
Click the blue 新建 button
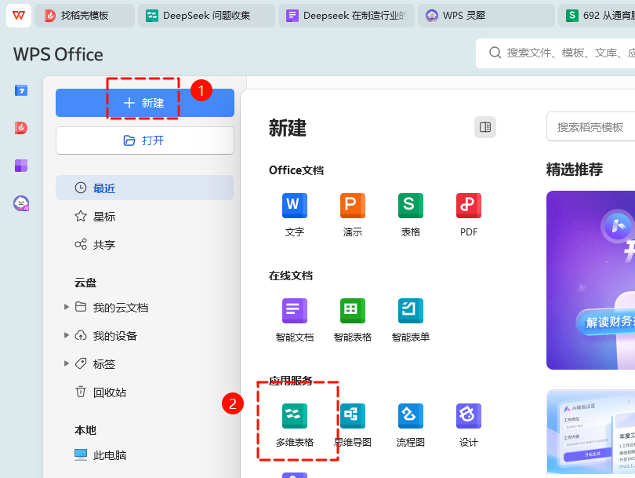[x=145, y=103]
